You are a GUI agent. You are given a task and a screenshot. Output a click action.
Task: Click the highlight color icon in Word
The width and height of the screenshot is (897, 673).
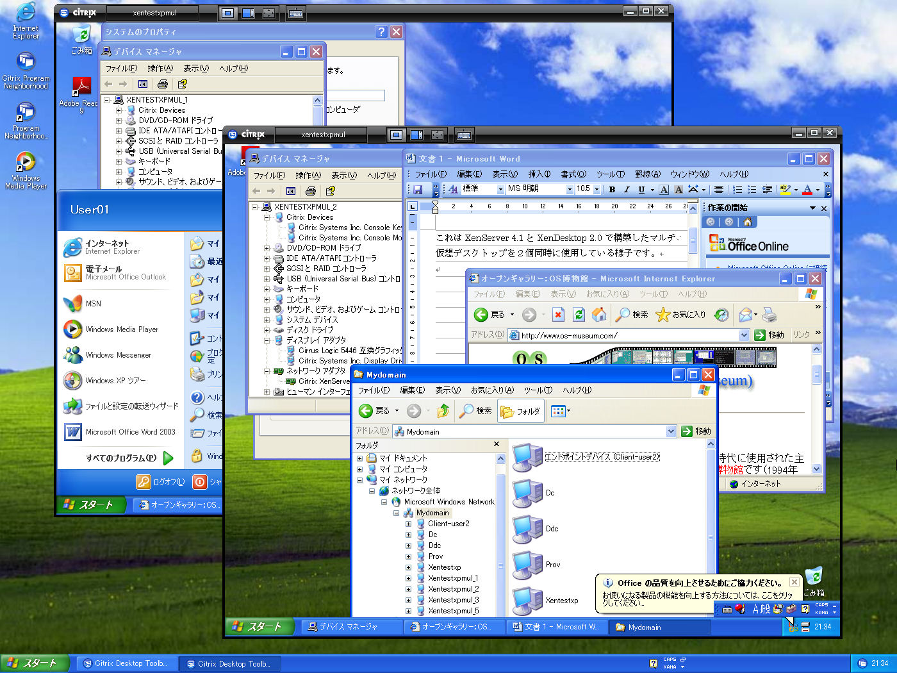(x=785, y=189)
